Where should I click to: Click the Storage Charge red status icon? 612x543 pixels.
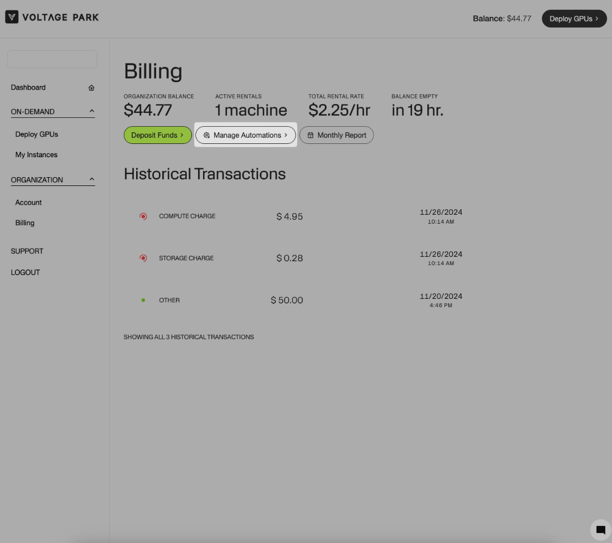tap(143, 258)
